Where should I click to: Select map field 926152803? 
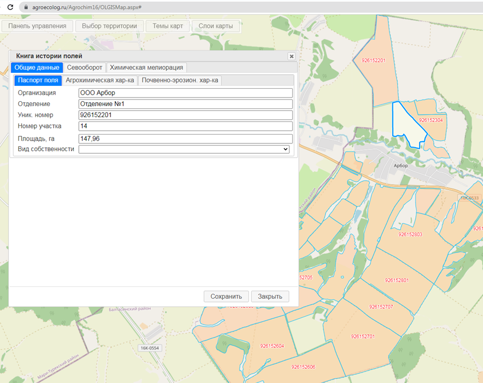410,235
